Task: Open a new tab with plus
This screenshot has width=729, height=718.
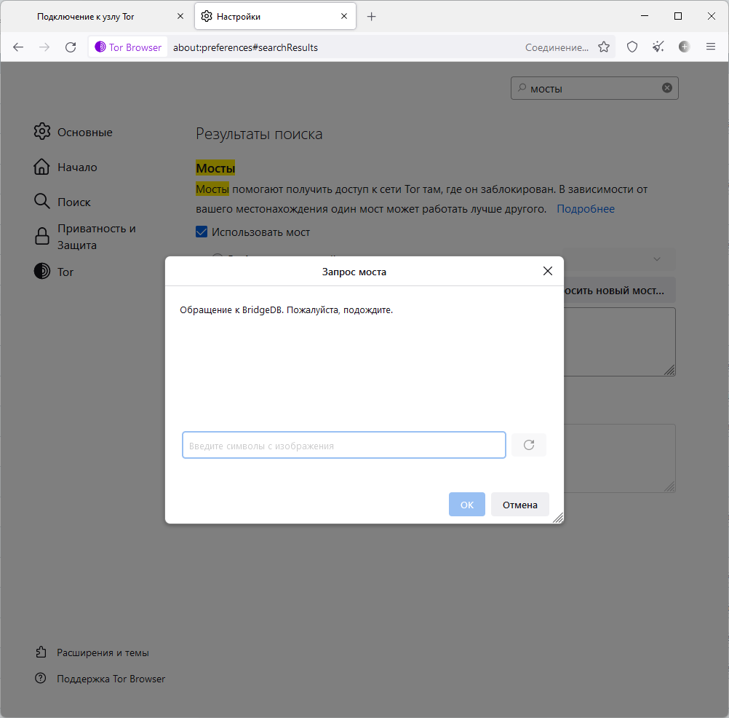Action: tap(371, 17)
